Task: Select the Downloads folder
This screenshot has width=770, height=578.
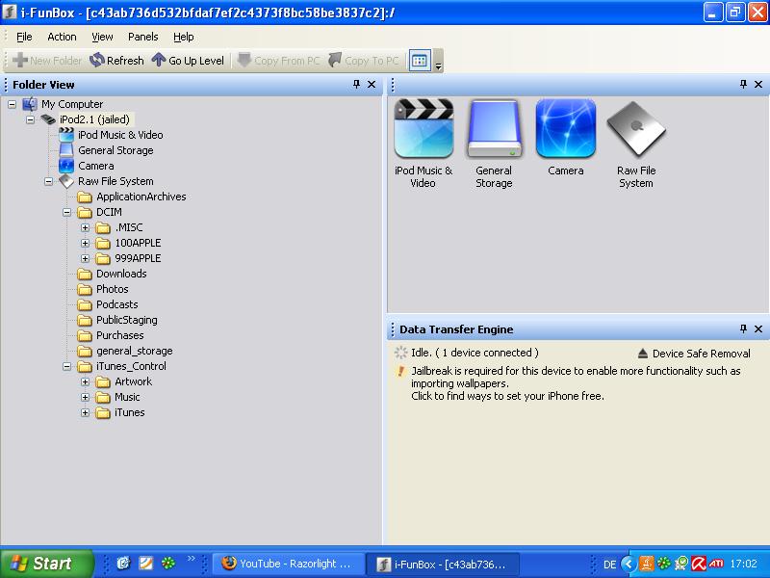Action: (x=121, y=274)
